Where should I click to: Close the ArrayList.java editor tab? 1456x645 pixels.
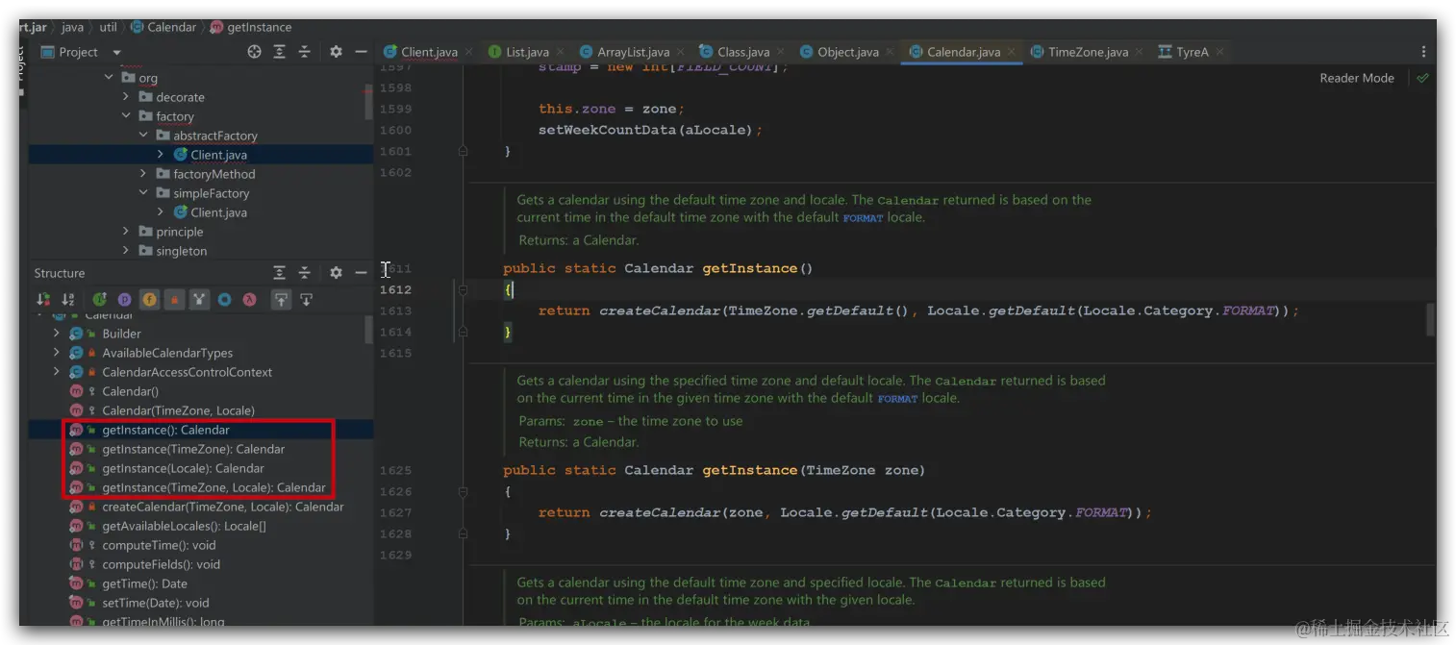(x=680, y=52)
